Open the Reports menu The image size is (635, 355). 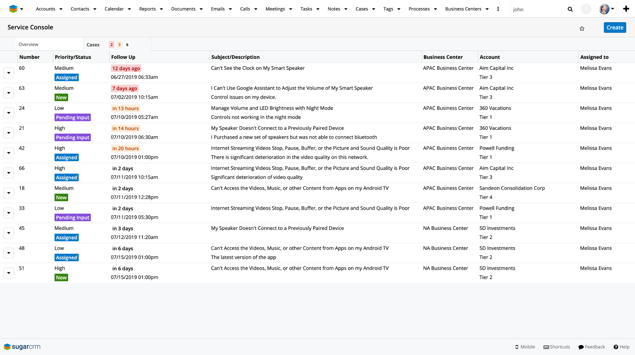[147, 9]
